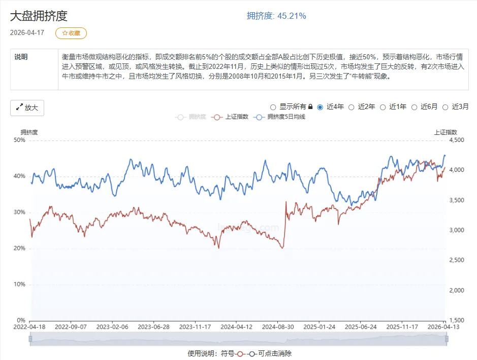
Task: Click the 大盘拥挤度 page title
Action: [x=39, y=16]
